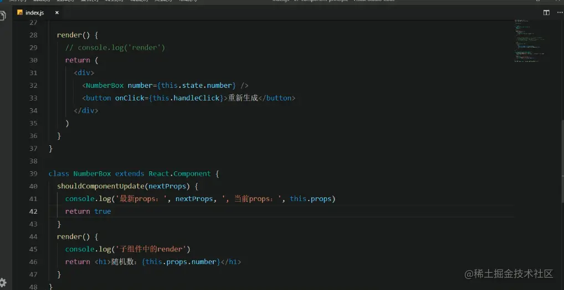Click the JS file icon on index.js tab
The width and height of the screenshot is (564, 290).
[x=20, y=13]
